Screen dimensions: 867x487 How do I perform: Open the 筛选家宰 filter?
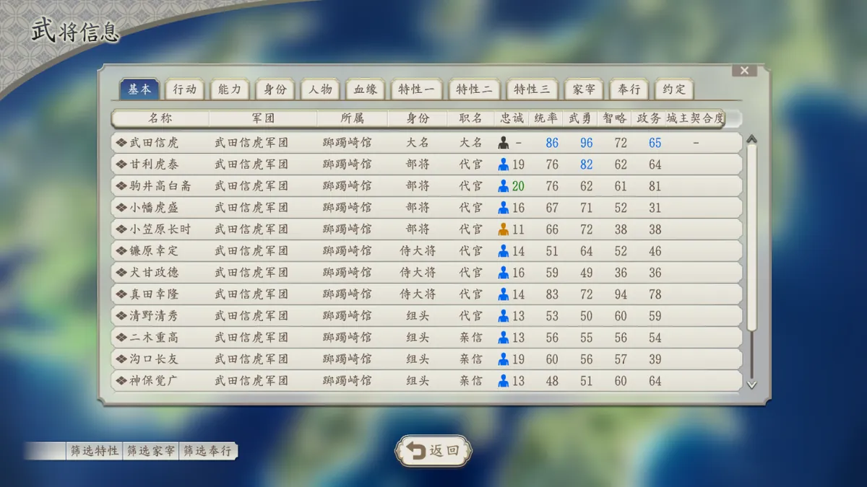tap(150, 451)
